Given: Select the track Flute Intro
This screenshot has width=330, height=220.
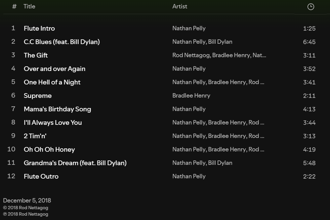Looking at the screenshot, I should click(x=39, y=29).
